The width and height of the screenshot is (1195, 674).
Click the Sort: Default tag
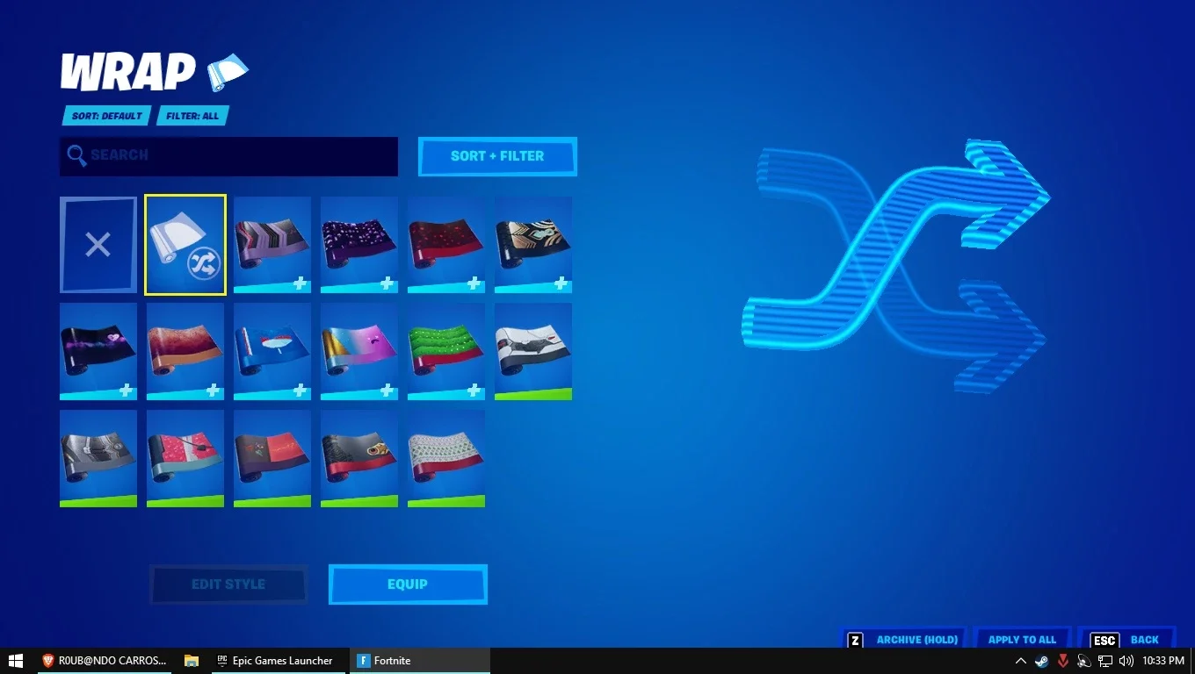pos(106,116)
